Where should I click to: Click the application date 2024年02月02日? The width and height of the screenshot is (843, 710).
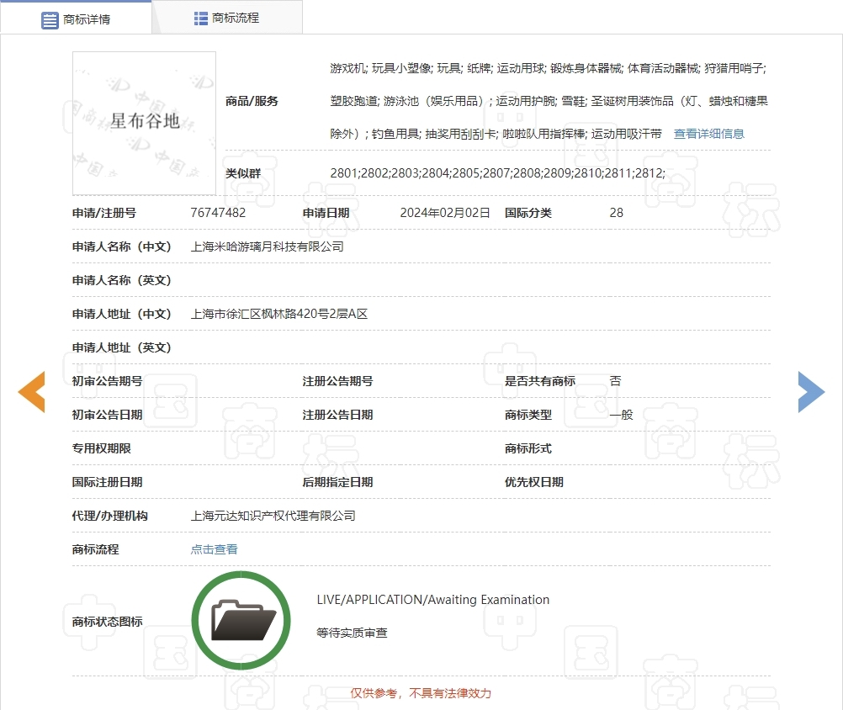pos(444,213)
